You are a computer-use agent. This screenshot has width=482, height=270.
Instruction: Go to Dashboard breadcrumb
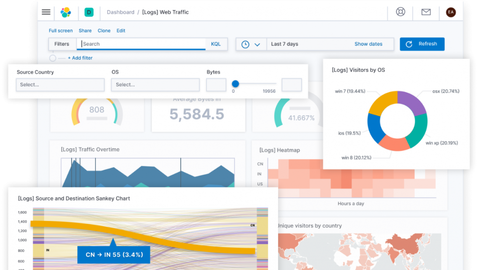pos(120,12)
